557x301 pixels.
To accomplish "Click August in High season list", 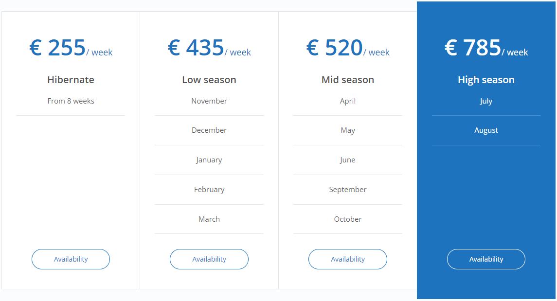I will click(486, 130).
